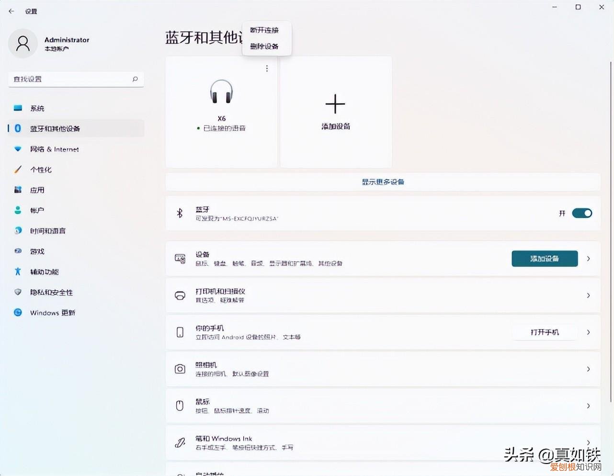Click the 蓝牙和其他设备 sidebar Bluetooth icon
Screen dimensions: 614x476
point(18,128)
